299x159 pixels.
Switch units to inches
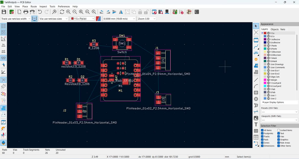click(x=4, y=45)
